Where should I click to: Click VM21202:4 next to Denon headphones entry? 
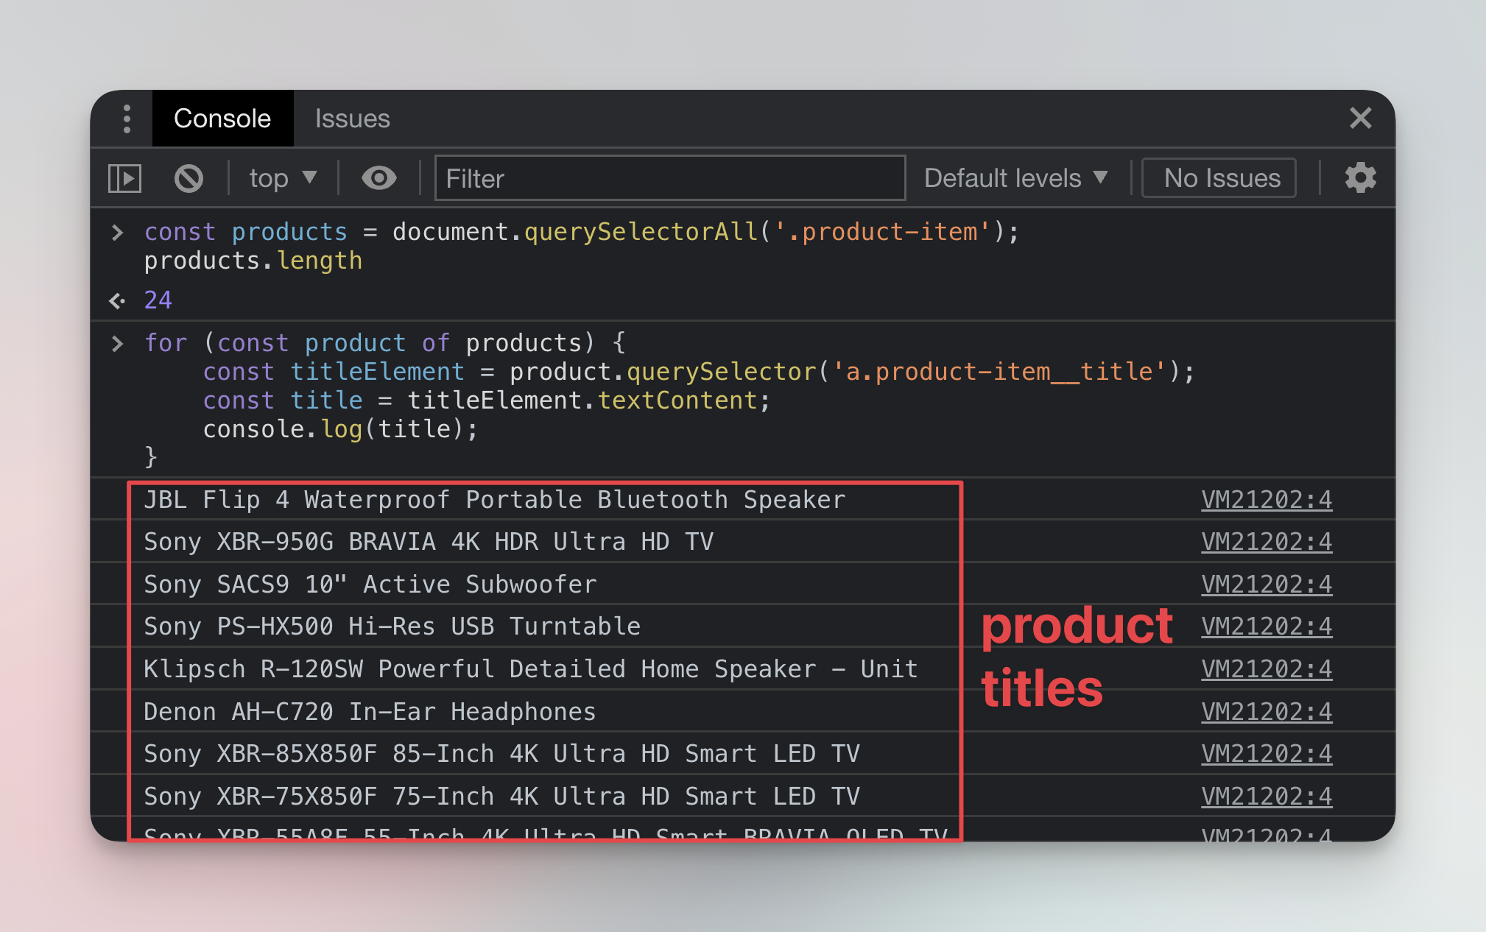(x=1266, y=711)
